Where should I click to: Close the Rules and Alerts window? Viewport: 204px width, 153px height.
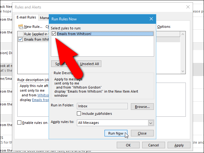[x=188, y=7]
